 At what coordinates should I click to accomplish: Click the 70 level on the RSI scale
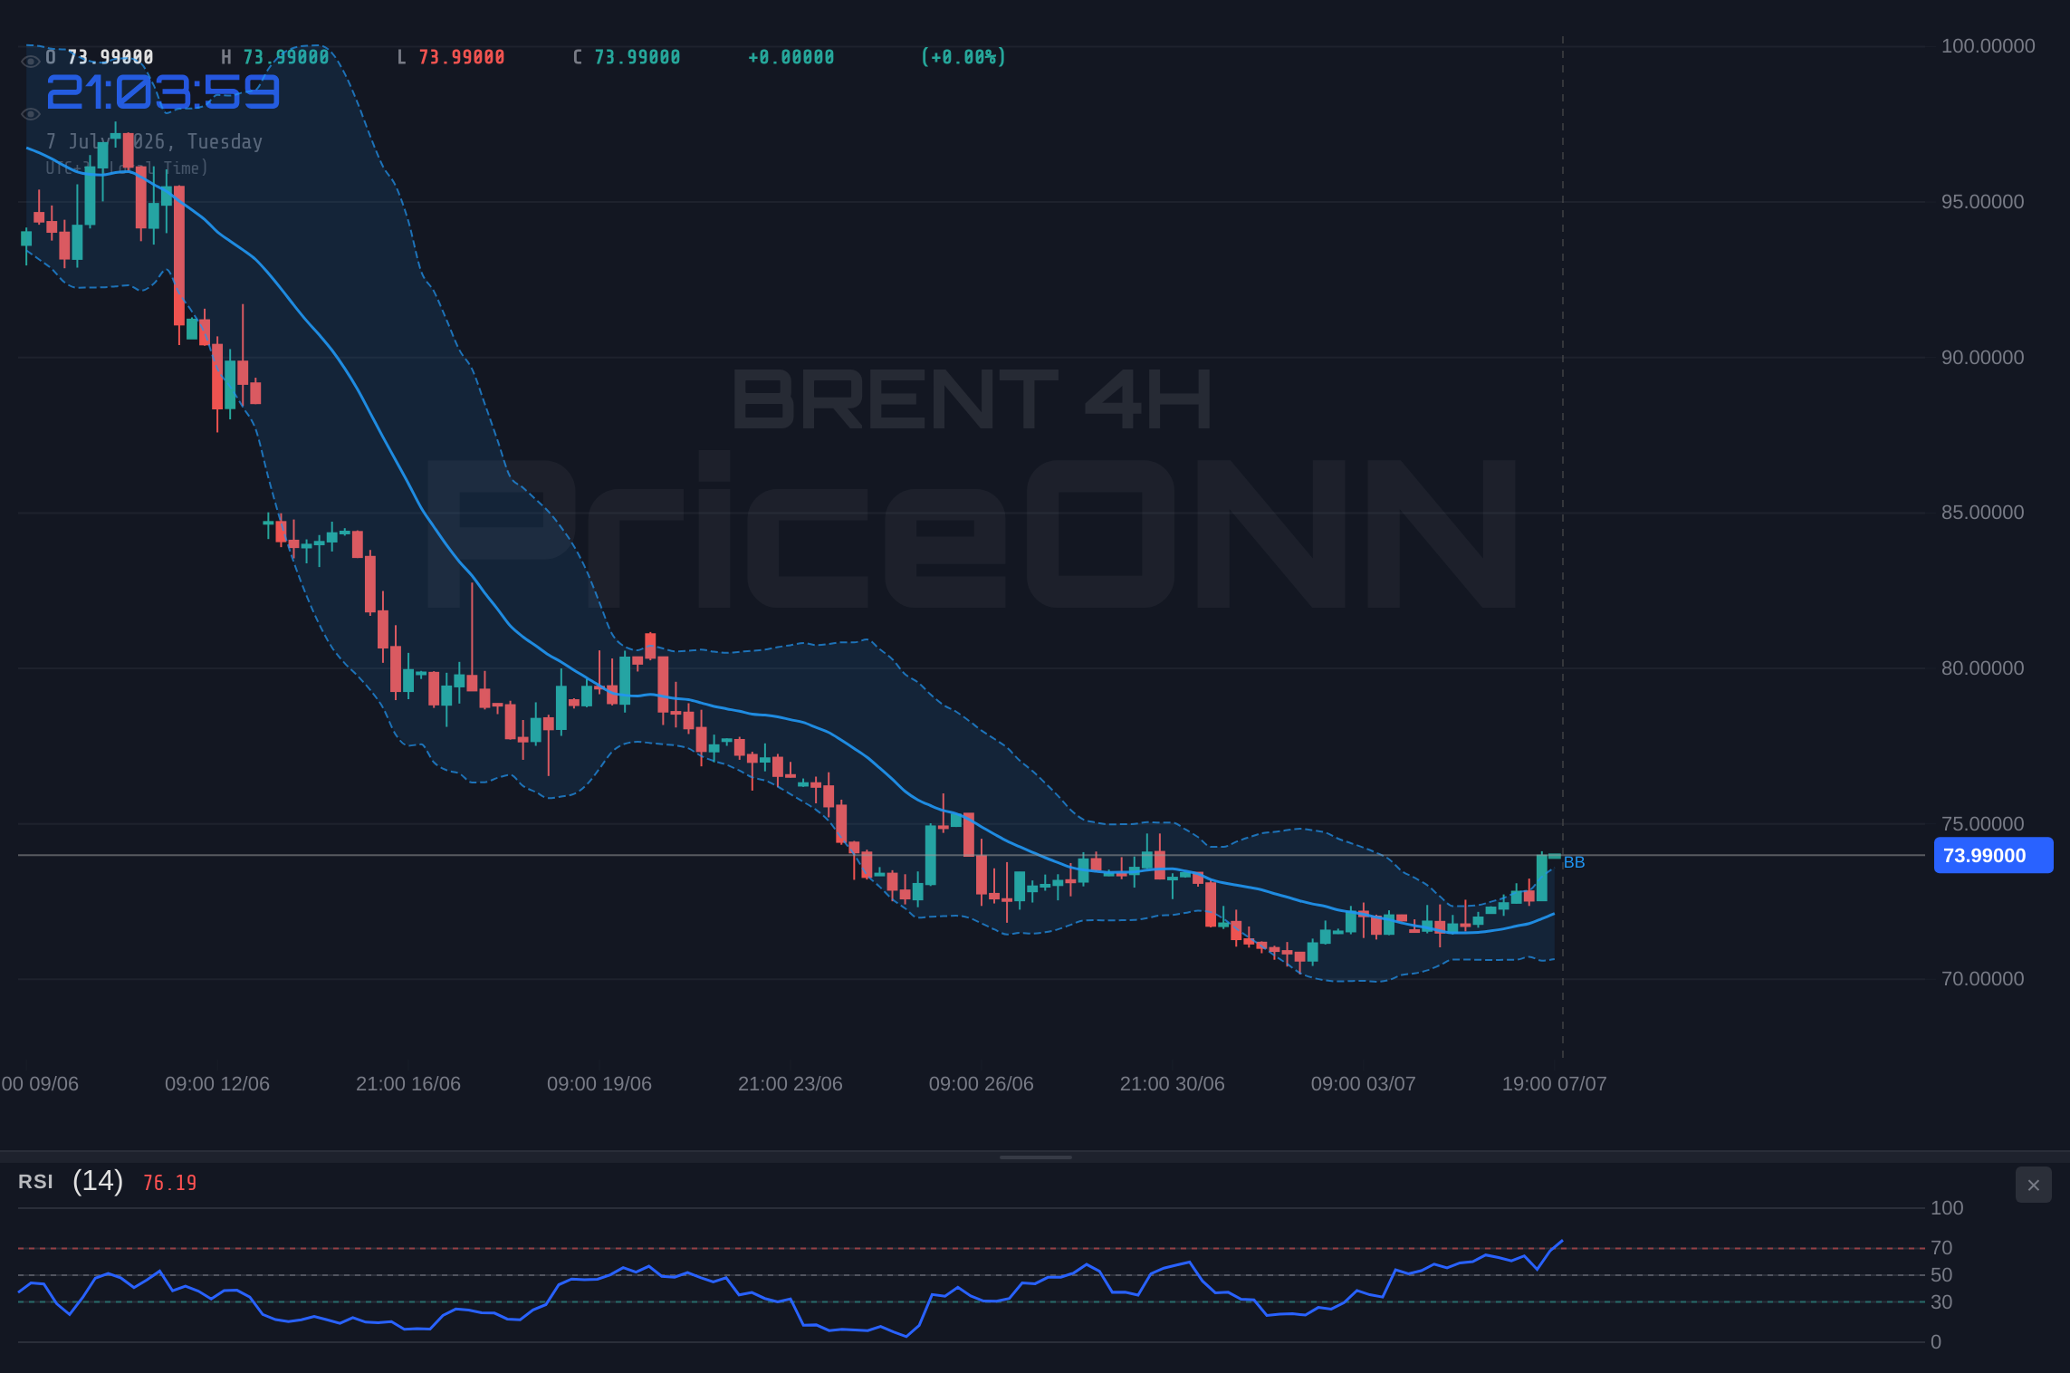1941,1248
